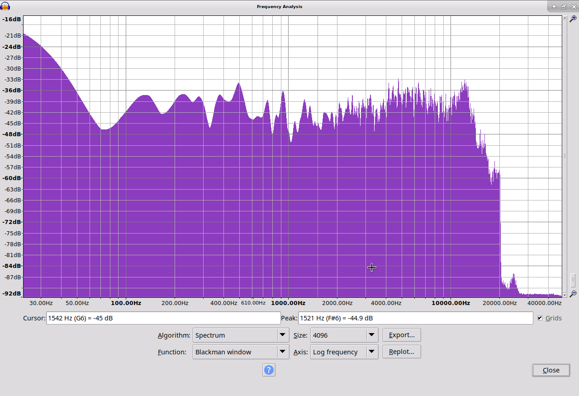
Task: Toggle the Grids checkbox
Action: tap(540, 318)
